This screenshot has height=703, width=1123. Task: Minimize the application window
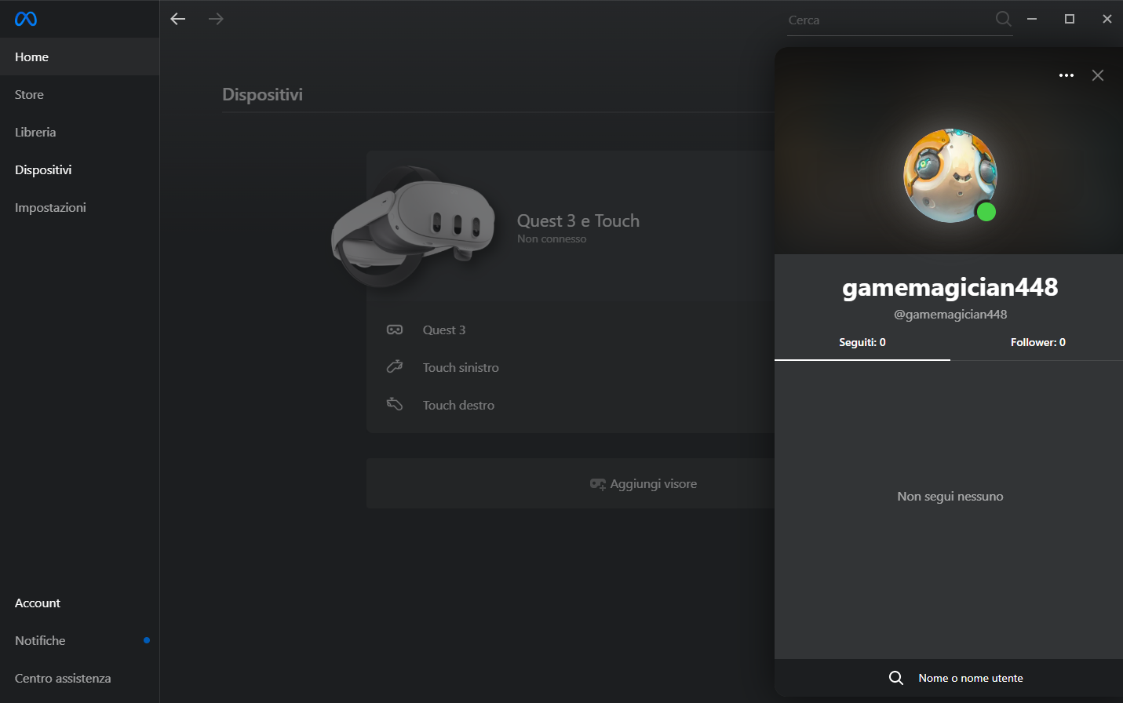[1032, 19]
